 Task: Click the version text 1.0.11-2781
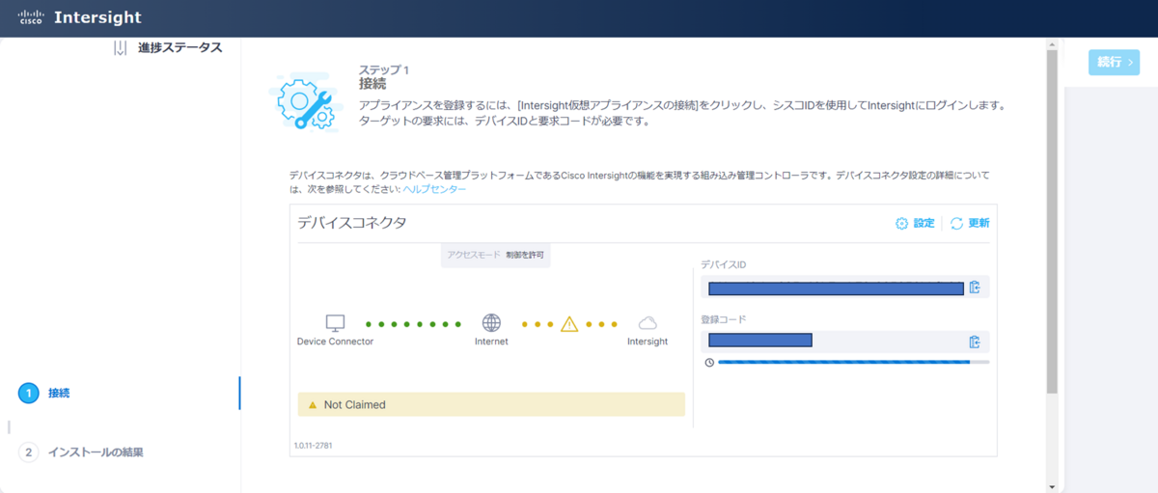tap(314, 446)
